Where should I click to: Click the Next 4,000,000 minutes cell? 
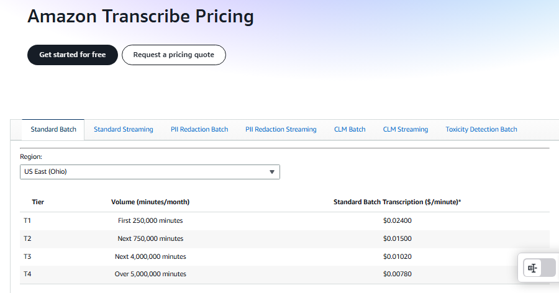click(150, 256)
